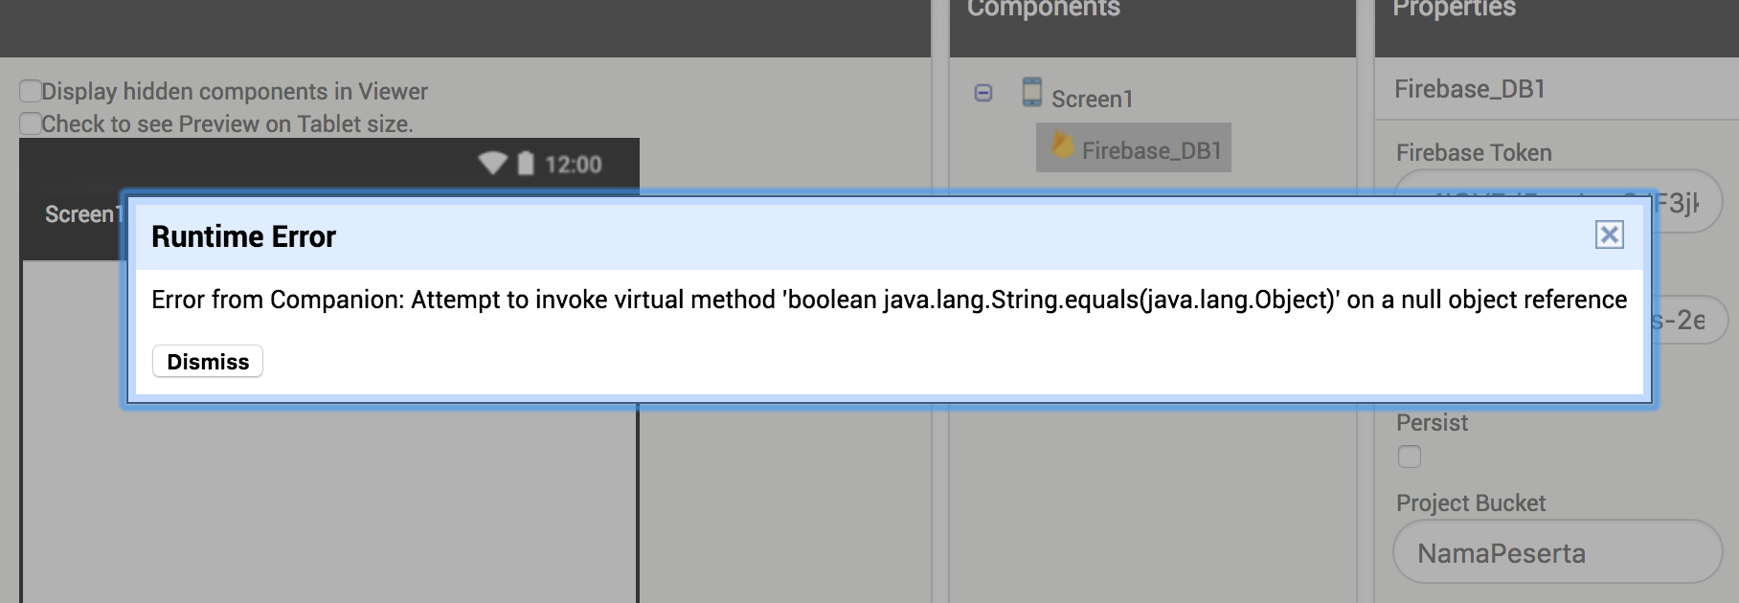Click the Firebase Token input field
The image size is (1739, 603).
[1557, 202]
